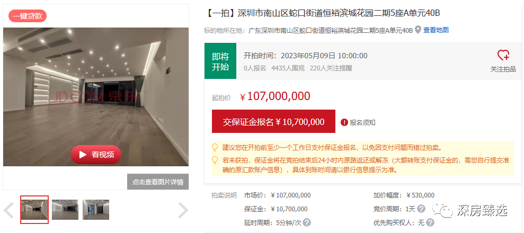Open the help icon next to 延时周期
Viewport: 524px width, 233px height.
307,222
